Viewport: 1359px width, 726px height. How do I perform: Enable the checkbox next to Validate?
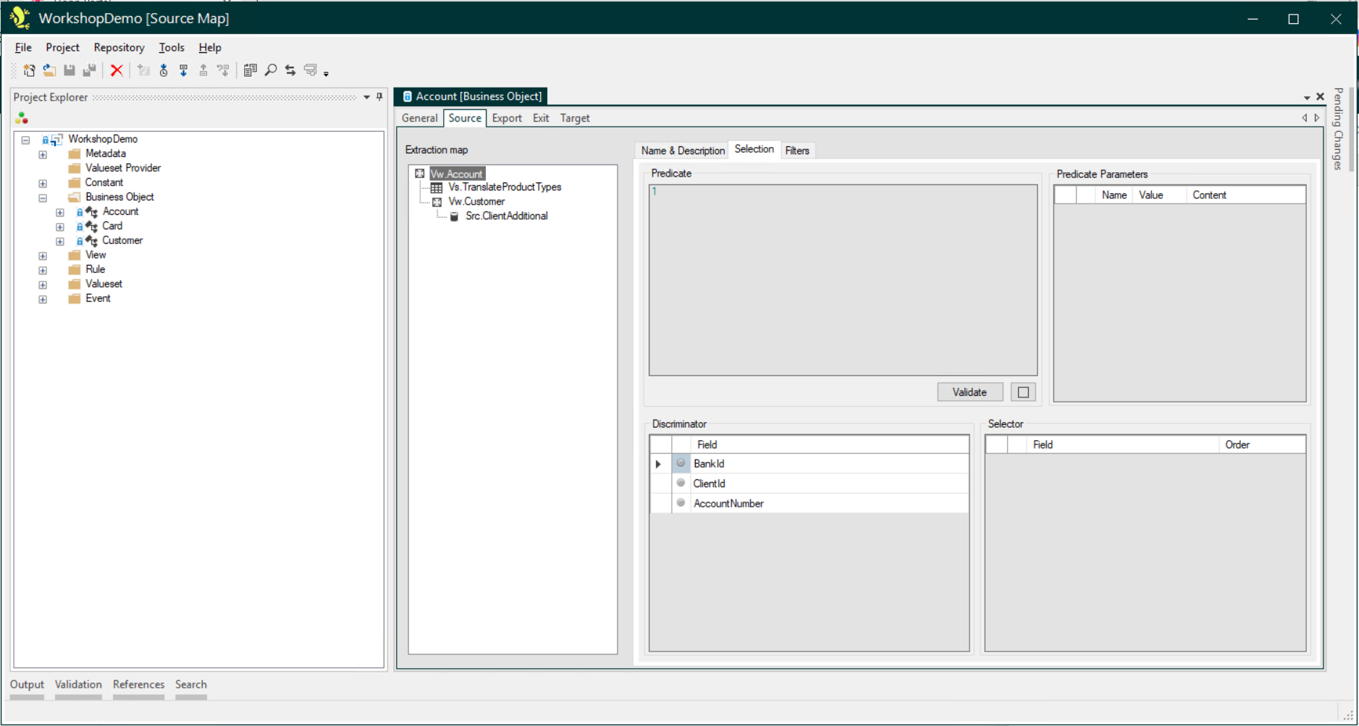click(x=1023, y=392)
